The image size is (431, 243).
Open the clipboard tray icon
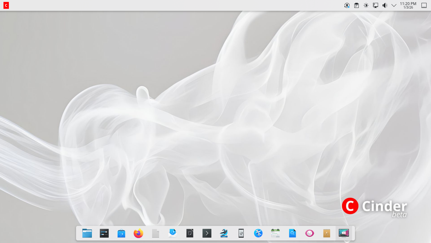[357, 5]
